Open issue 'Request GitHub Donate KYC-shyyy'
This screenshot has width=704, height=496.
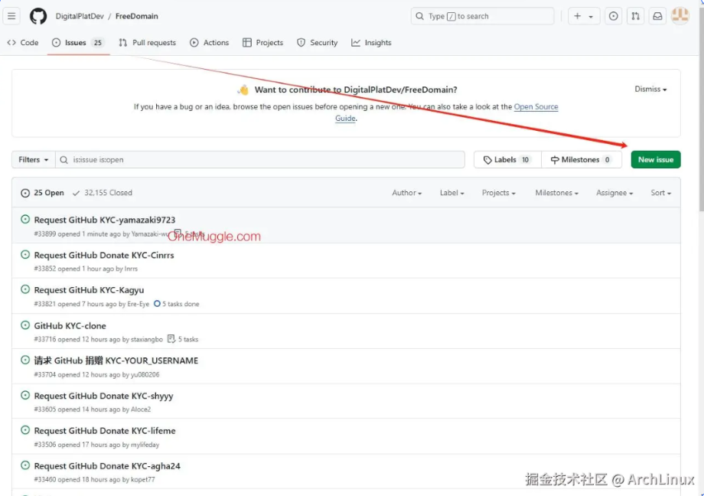point(103,396)
